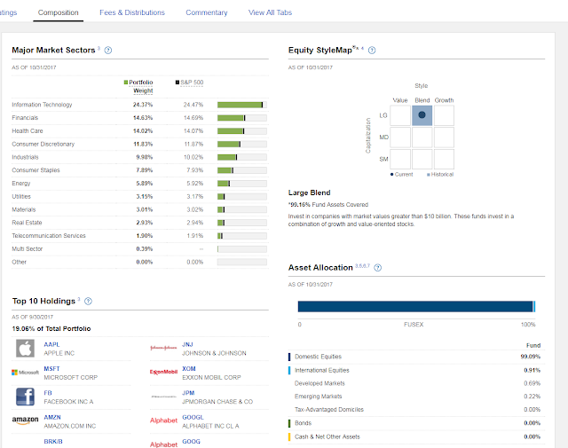Select the Large Growth style cell
The width and height of the screenshot is (568, 448).
[x=444, y=115]
